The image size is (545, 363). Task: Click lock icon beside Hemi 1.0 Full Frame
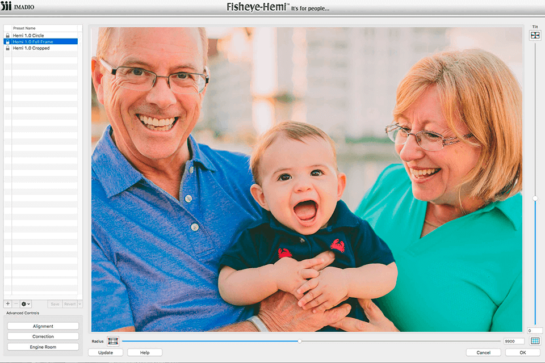[8, 42]
